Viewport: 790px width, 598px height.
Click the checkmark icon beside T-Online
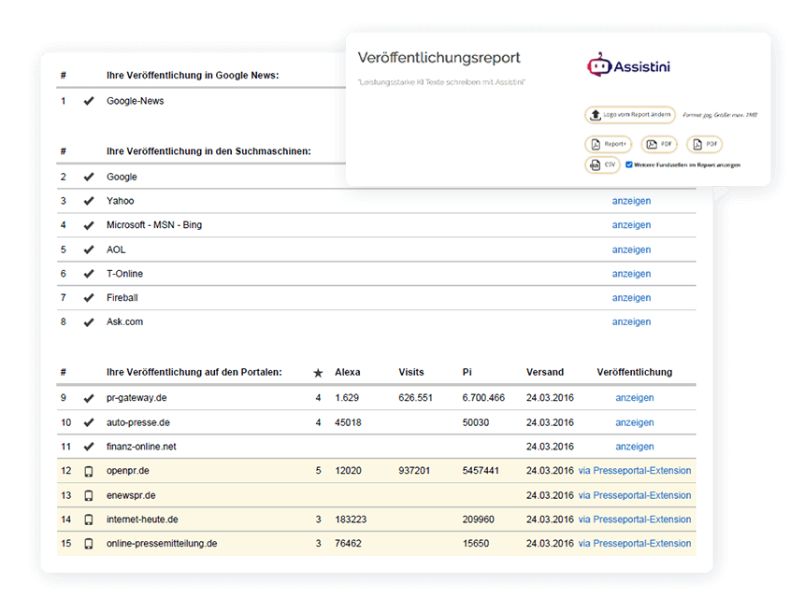pyautogui.click(x=89, y=275)
